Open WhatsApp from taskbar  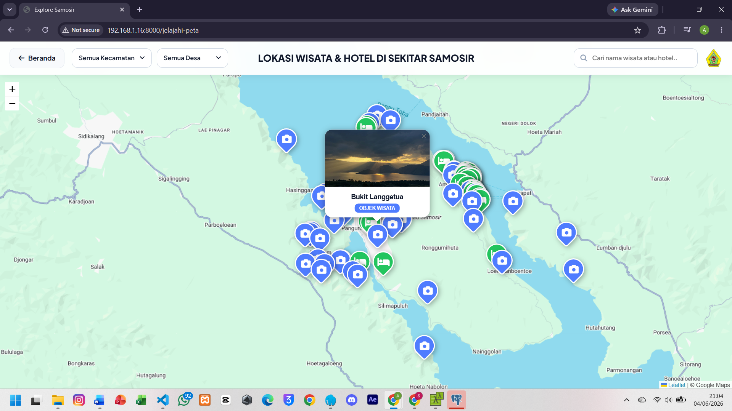click(184, 400)
